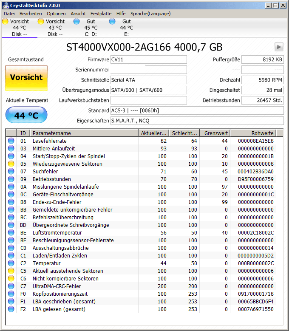This screenshot has width=289, height=331.
Task: Click the Betriebsstunden value 26457 Std.
Action: point(262,100)
